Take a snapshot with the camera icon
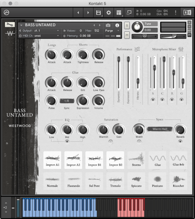Viewport: 195px width, 219px height. click(108, 25)
